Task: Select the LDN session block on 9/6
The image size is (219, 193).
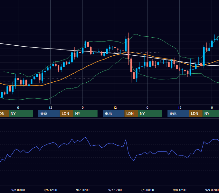Action: (x=66, y=114)
